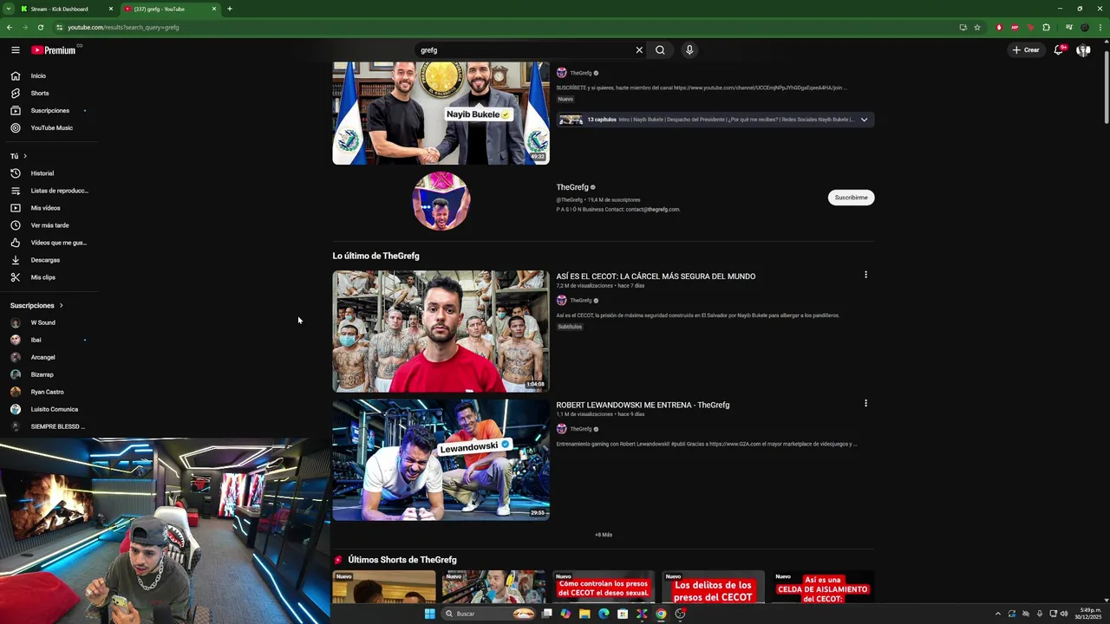Viewport: 1110px width, 624px height.
Task: Click the Suscribirme button for TheGrefg
Action: point(851,198)
